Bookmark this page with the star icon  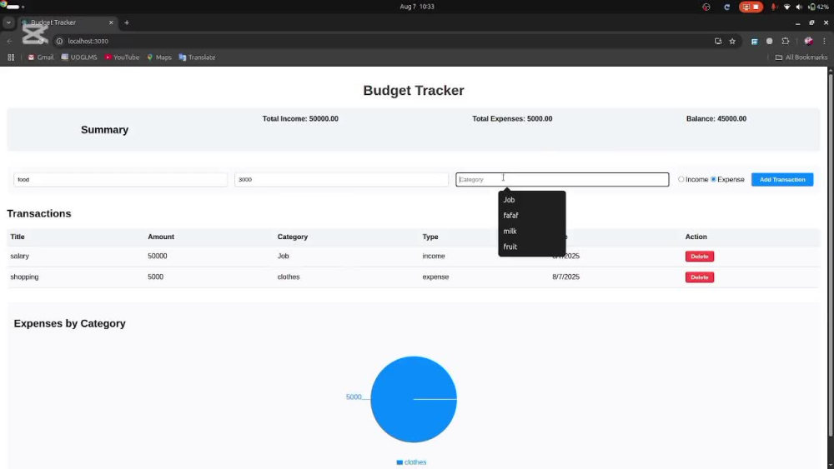tap(732, 41)
